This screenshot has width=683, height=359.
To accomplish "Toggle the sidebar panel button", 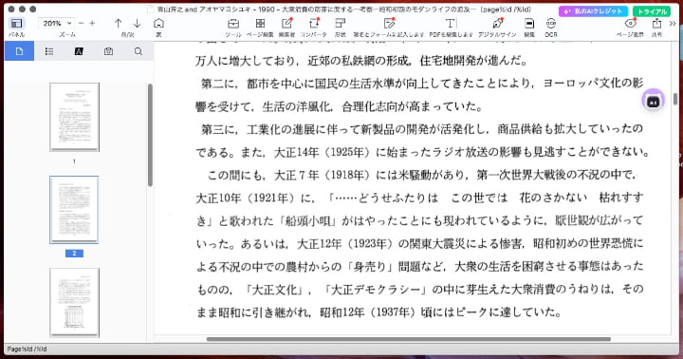I will [x=16, y=24].
